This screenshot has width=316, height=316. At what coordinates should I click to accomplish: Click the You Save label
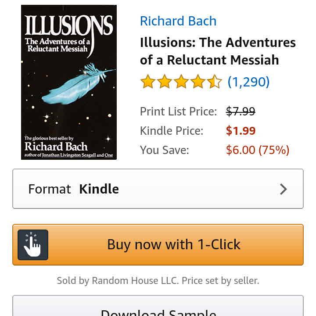point(165,150)
